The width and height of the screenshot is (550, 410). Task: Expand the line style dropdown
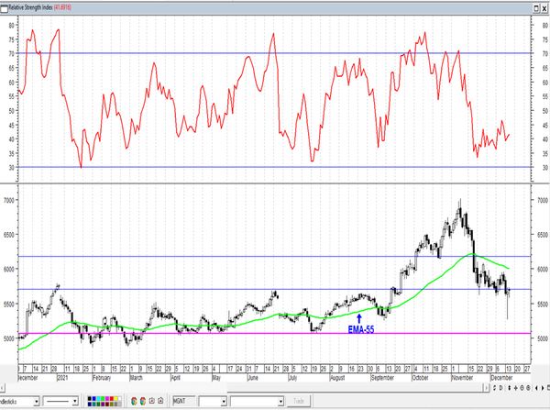point(75,401)
